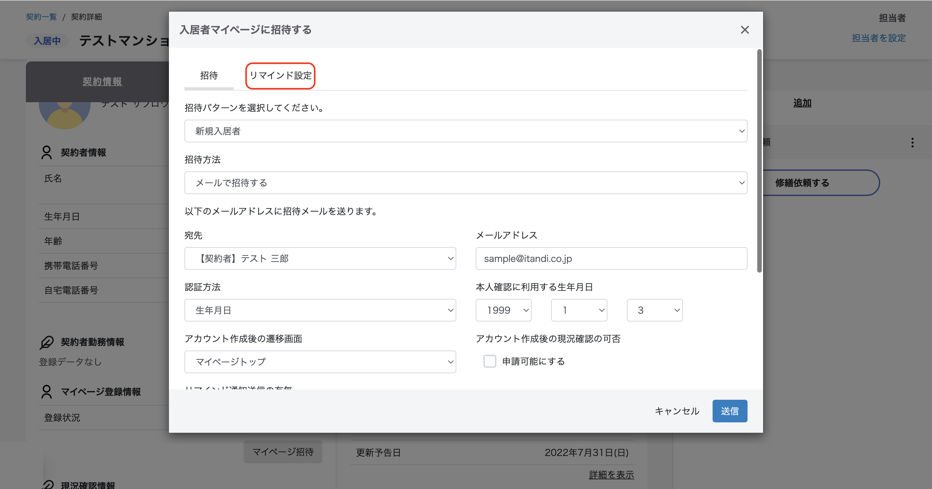Click the 追加 link on right side
This screenshot has height=489, width=932.
pos(802,103)
